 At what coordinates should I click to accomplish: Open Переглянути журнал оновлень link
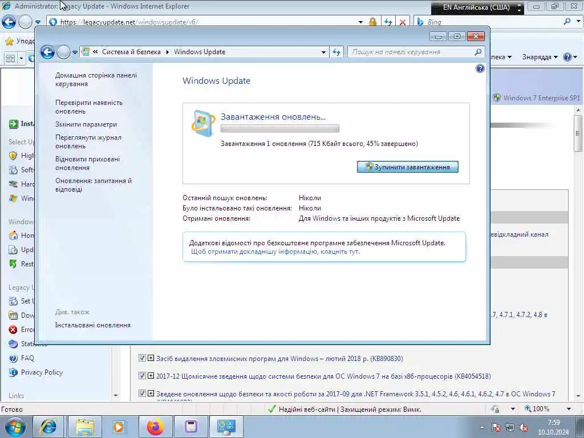point(88,142)
